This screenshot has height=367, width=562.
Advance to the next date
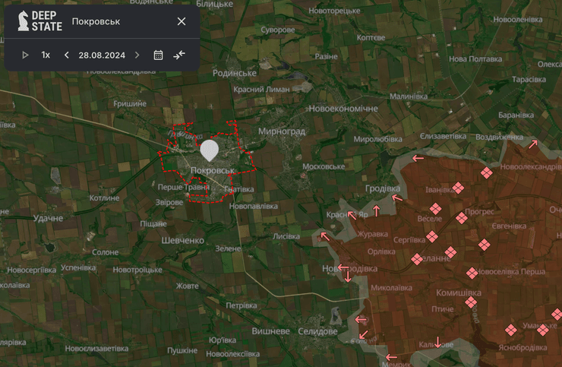[x=137, y=55]
